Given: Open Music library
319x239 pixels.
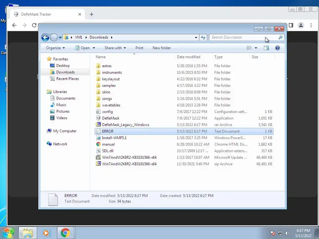Looking at the screenshot, I should [x=61, y=105].
